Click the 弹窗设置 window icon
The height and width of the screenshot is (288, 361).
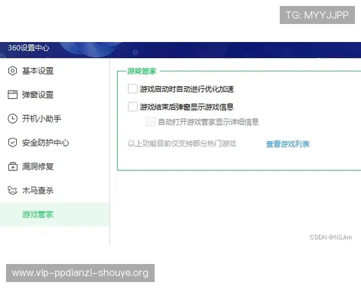[13, 95]
